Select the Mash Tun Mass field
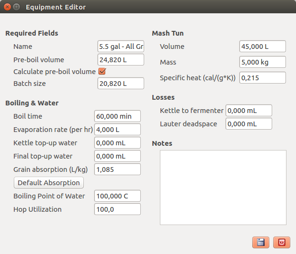The width and height of the screenshot is (296, 254). pos(263,62)
